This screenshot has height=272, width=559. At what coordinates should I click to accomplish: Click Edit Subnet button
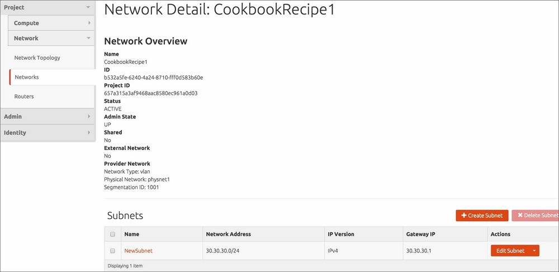[510, 251]
